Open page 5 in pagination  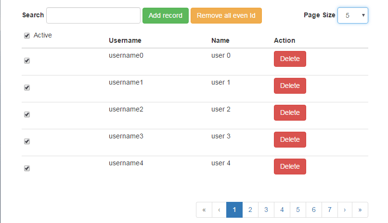pyautogui.click(x=298, y=210)
